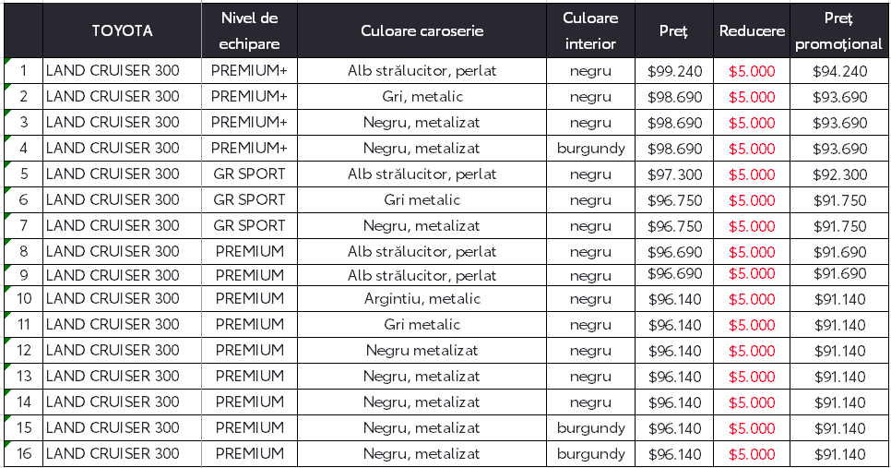Image resolution: width=891 pixels, height=468 pixels.
Task: Click the 'Negru metalizat' cell in row 12
Action: pyautogui.click(x=422, y=351)
